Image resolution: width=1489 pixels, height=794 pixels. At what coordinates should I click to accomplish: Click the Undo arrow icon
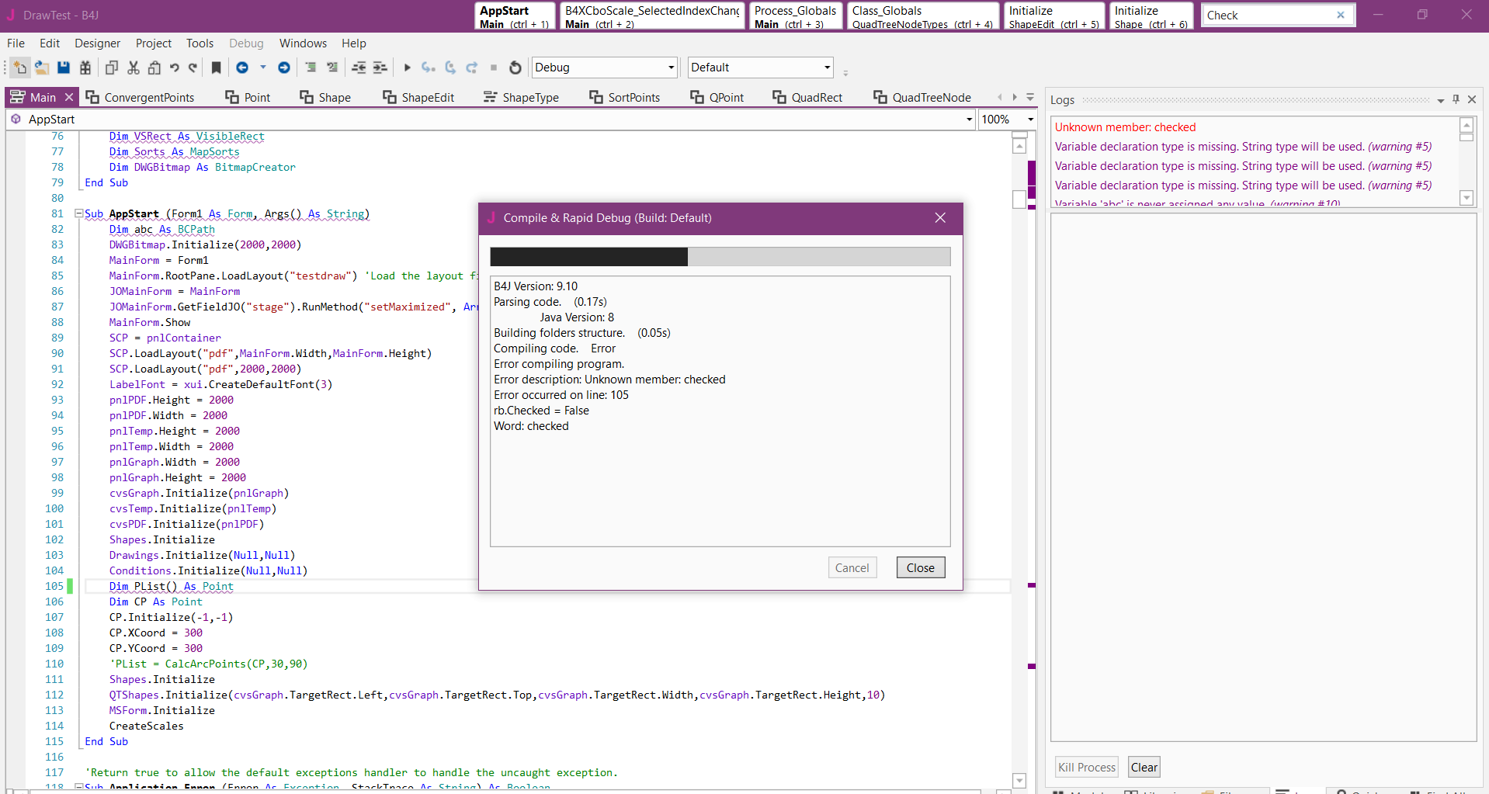(175, 68)
